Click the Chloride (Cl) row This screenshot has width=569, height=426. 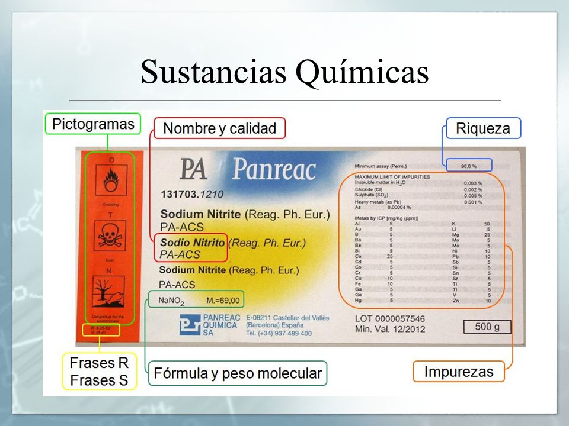click(418, 189)
